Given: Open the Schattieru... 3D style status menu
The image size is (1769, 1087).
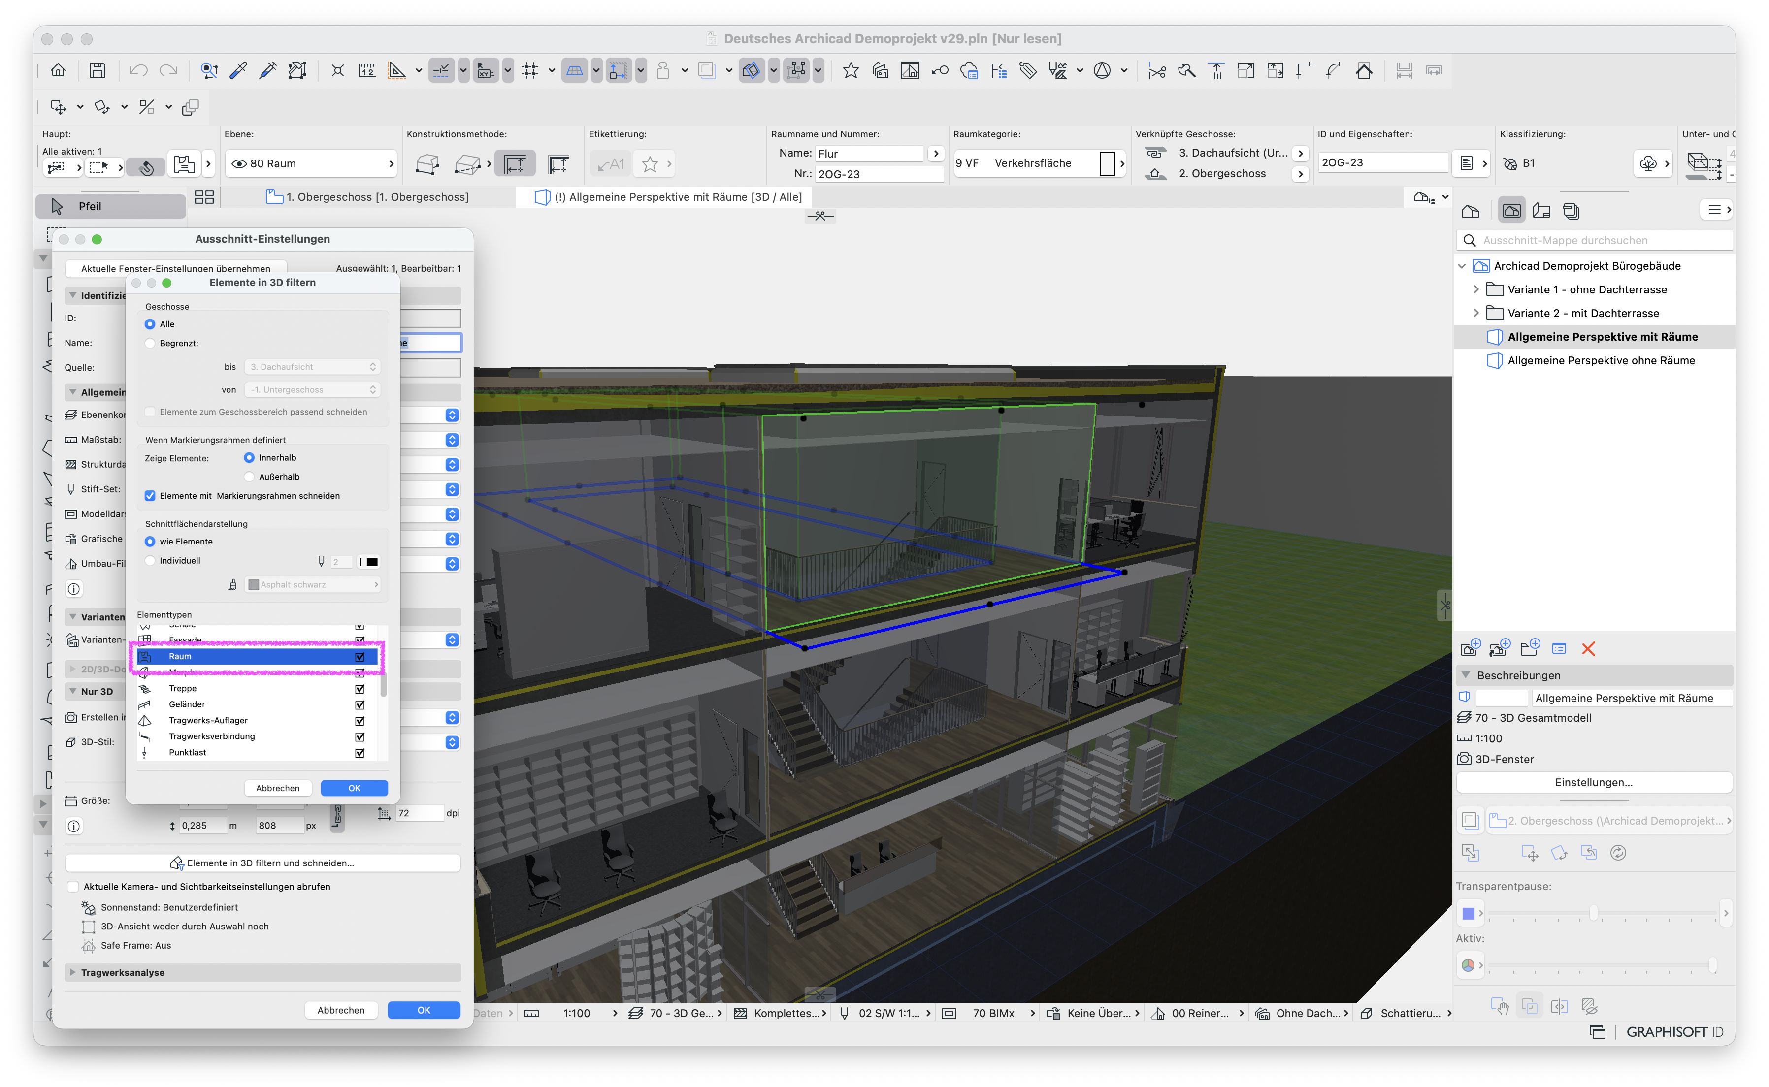Looking at the screenshot, I should (1407, 1013).
